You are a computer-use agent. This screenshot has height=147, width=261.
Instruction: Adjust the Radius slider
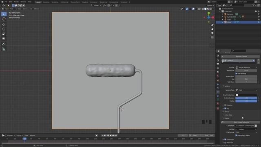coord(246,101)
